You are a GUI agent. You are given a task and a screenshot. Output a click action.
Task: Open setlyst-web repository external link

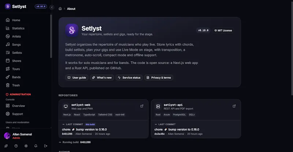point(142,106)
